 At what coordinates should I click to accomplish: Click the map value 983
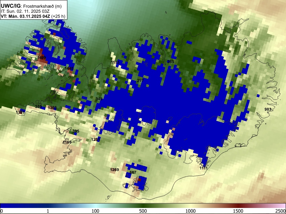pos(268,109)
